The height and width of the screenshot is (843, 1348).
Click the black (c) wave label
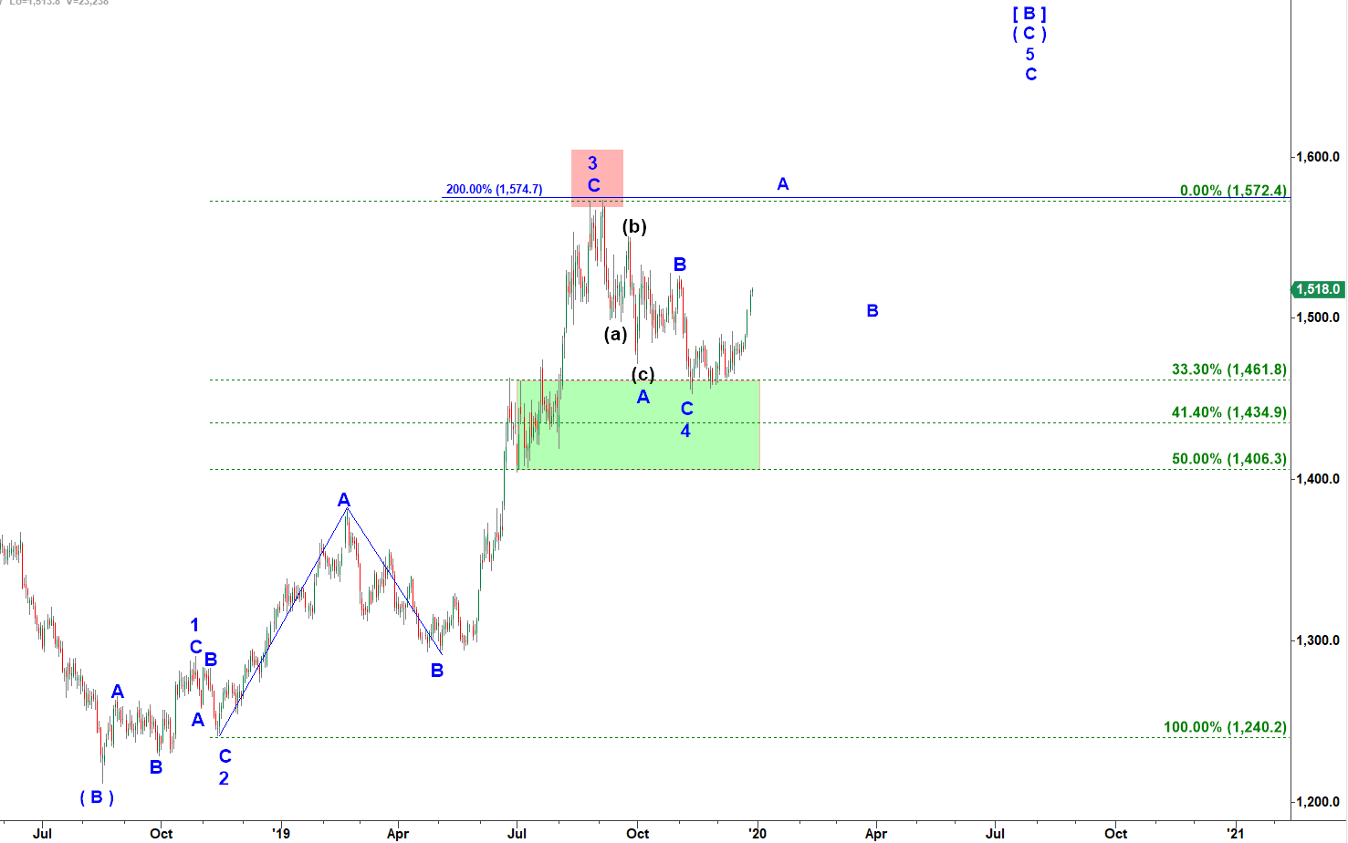click(x=643, y=374)
